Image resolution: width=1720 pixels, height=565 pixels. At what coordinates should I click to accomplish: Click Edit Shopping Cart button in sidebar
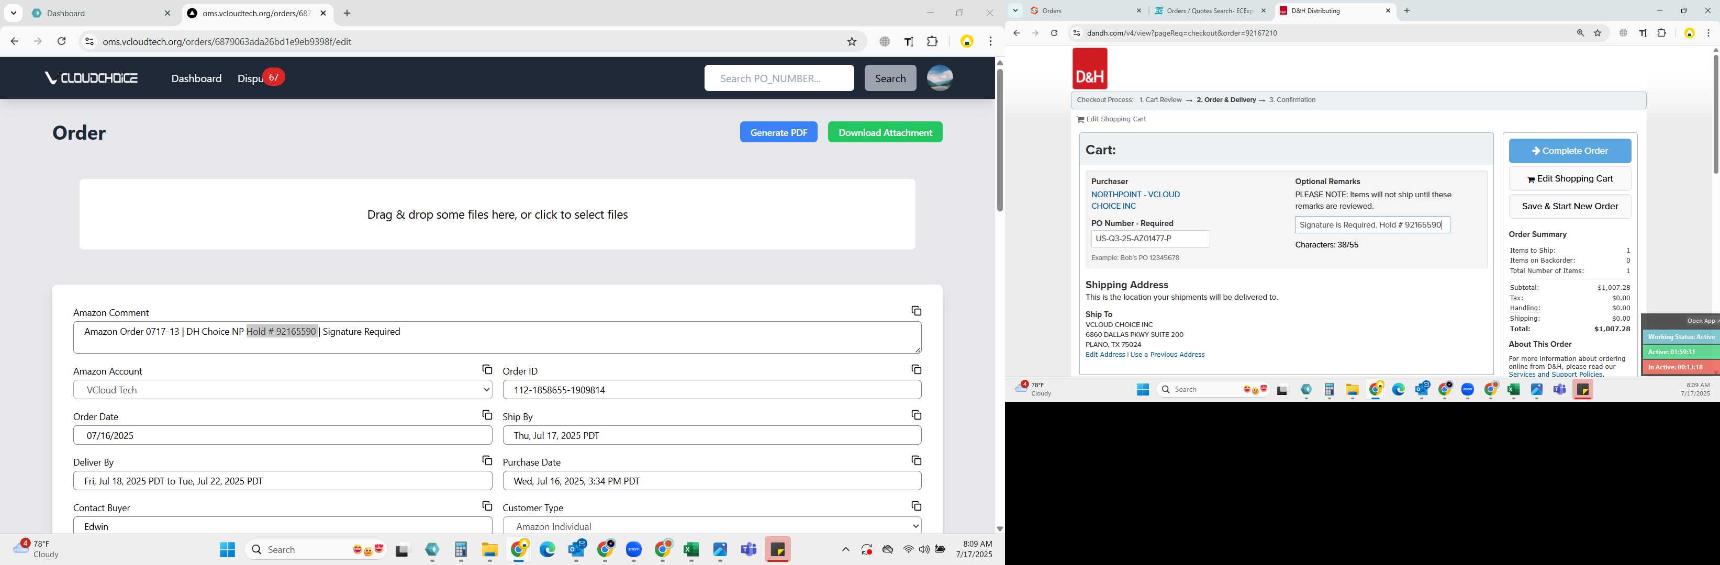[1569, 179]
